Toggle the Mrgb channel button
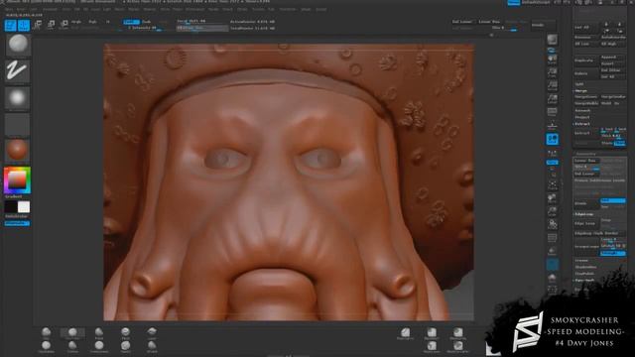Viewport: 635px width, 357px height. 76,22
